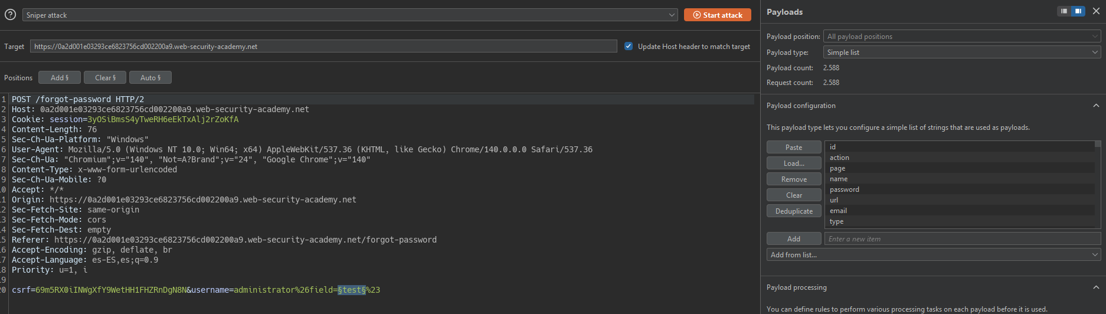Click the Auto § position button
Screen dimensions: 1106x314
pyautogui.click(x=150, y=77)
